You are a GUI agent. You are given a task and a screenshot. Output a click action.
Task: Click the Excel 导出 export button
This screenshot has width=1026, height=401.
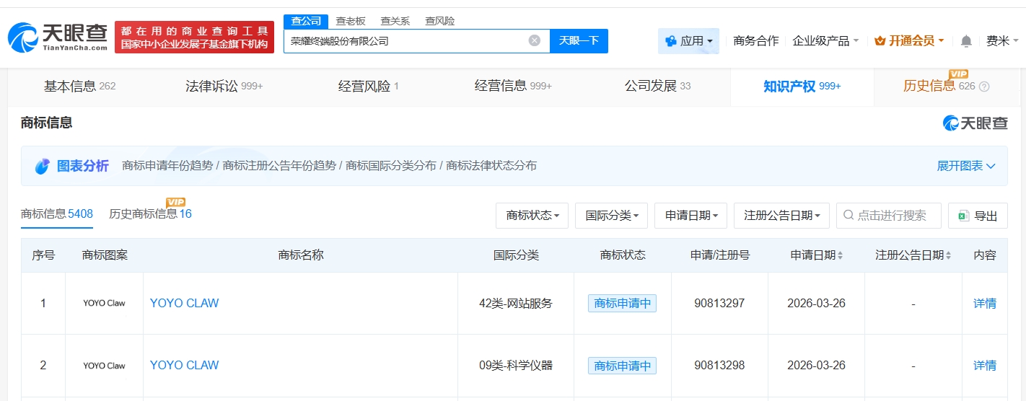(977, 216)
